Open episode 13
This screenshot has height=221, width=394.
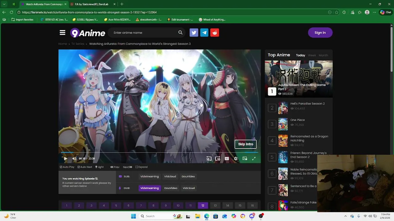tap(215, 206)
